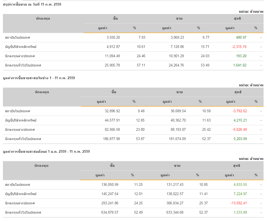Screen dimensions: 267x221
Task: Click the heading "มูลค่าการซื้อขายสะสมในช่วง 1 - 11 ก.พ. 2559"
Action: [39, 78]
